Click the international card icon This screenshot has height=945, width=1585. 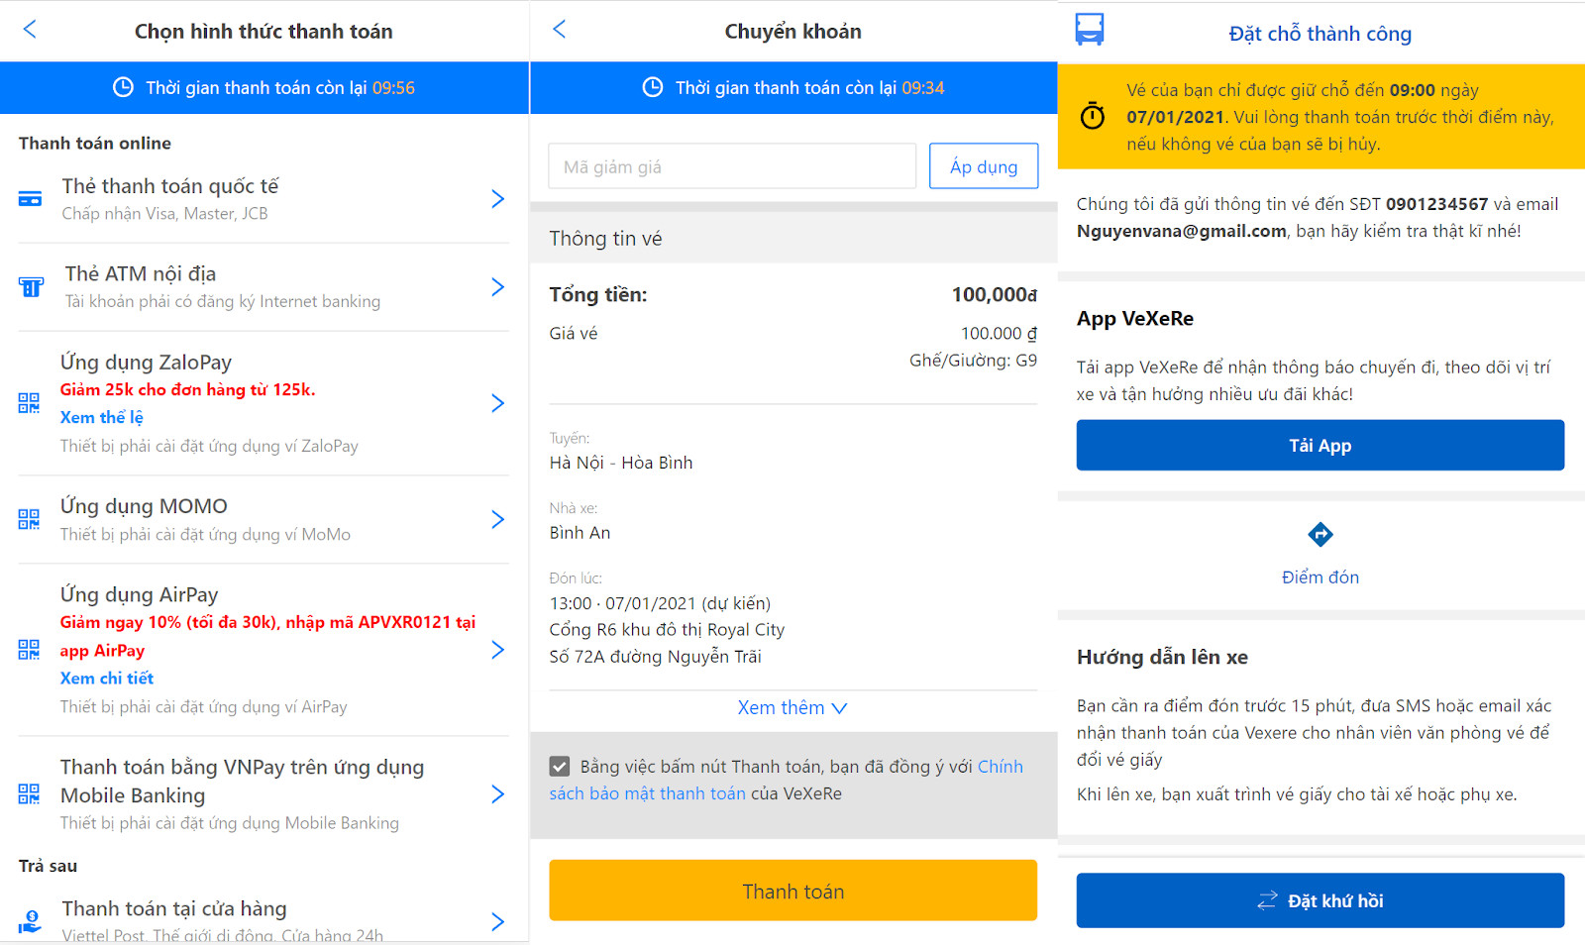coord(30,199)
